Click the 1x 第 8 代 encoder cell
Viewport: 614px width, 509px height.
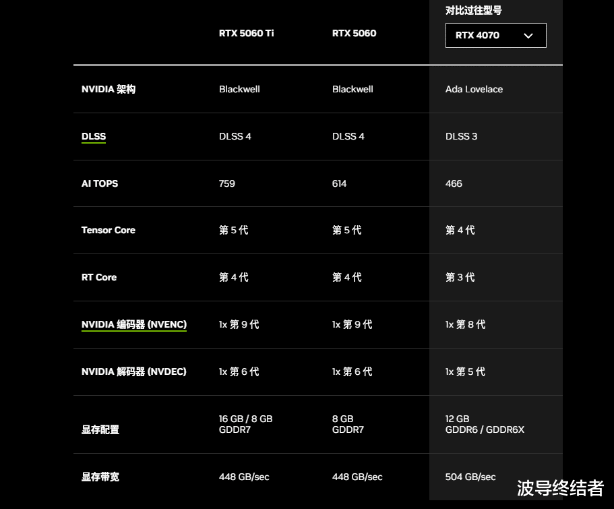coord(465,324)
